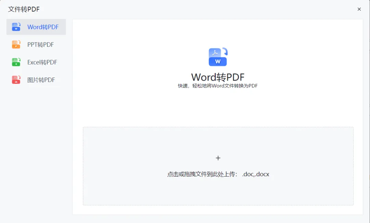The height and width of the screenshot is (223, 370).
Task: Switch to PPT转PDF tab label
Action: point(40,45)
